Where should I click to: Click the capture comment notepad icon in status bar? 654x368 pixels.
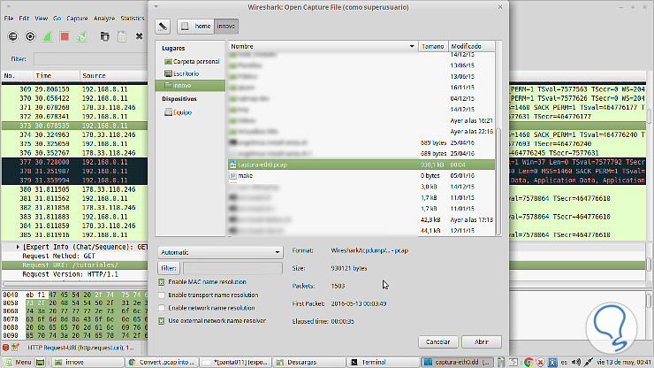tap(15, 347)
